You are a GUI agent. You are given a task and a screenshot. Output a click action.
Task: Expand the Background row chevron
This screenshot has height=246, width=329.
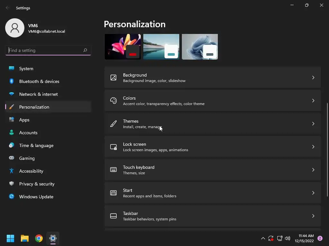(313, 78)
